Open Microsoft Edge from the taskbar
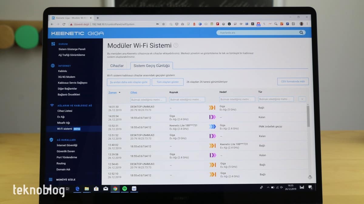364x204 pixels. tap(77, 189)
